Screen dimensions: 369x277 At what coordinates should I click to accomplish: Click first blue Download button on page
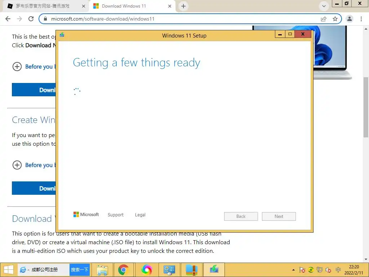pyautogui.click(x=34, y=90)
